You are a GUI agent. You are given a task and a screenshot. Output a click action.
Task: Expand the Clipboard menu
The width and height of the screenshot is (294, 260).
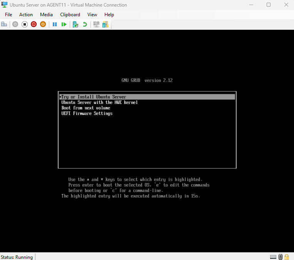click(70, 15)
